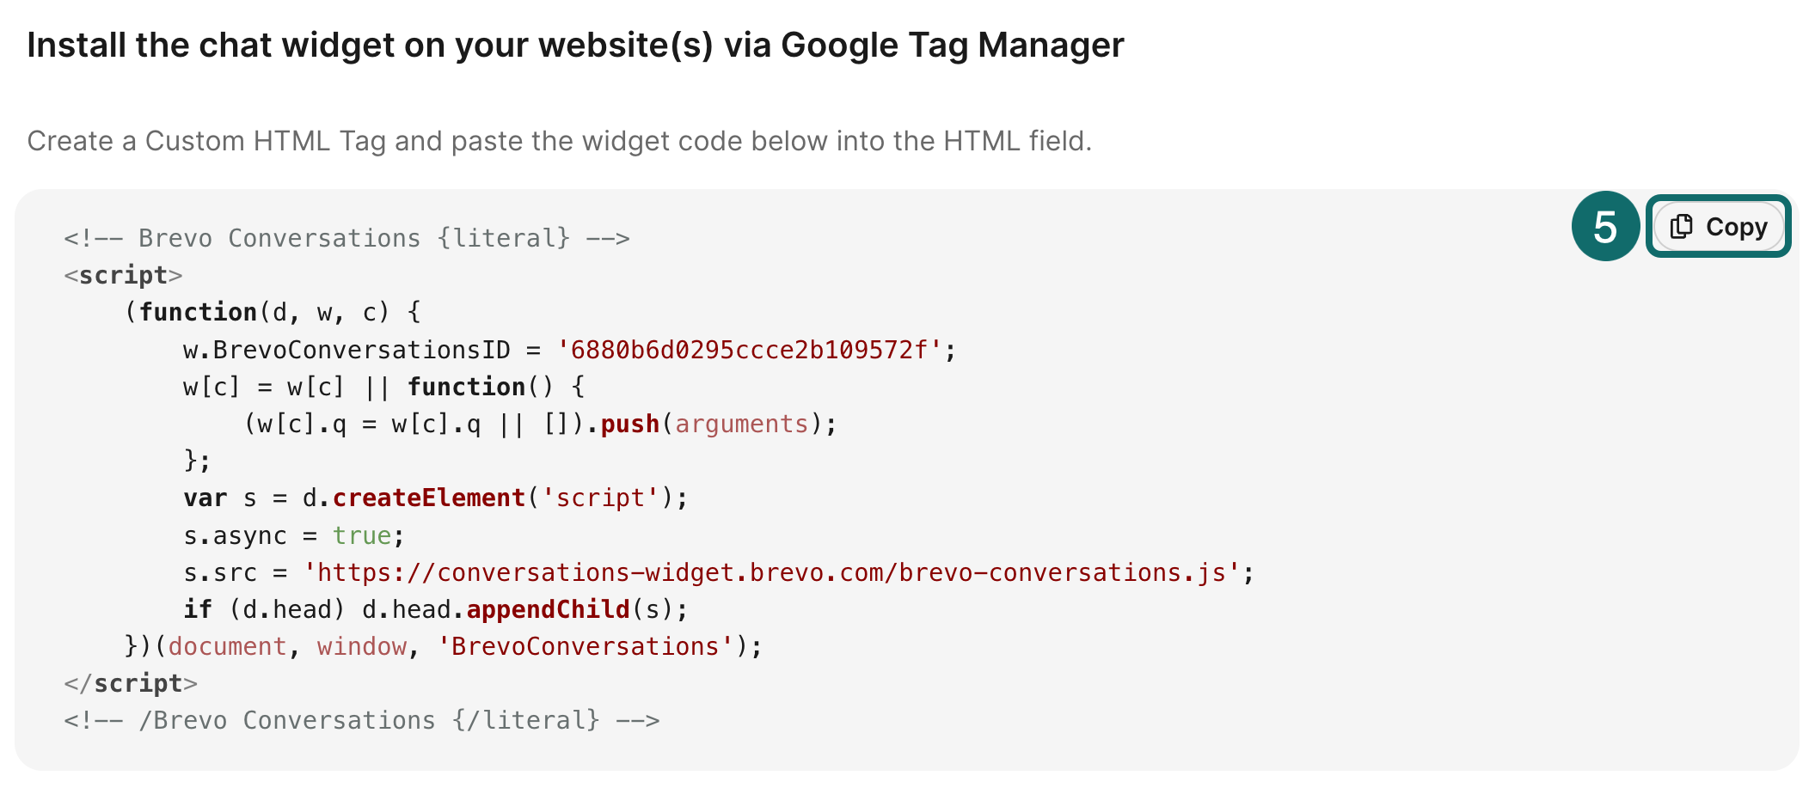Click the window keyword in code
Screen dimensions: 1809x794
(x=361, y=645)
